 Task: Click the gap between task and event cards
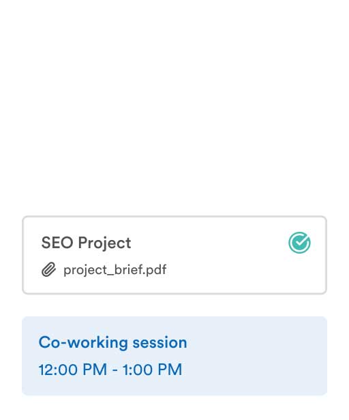[174, 305]
